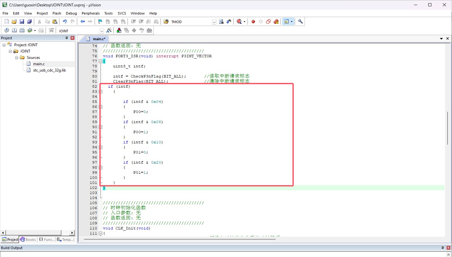452x257 pixels.
Task: Open the active editor tabs list arrow
Action: (442, 38)
